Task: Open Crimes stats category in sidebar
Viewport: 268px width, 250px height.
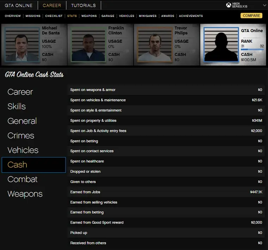Action: pyautogui.click(x=21, y=136)
